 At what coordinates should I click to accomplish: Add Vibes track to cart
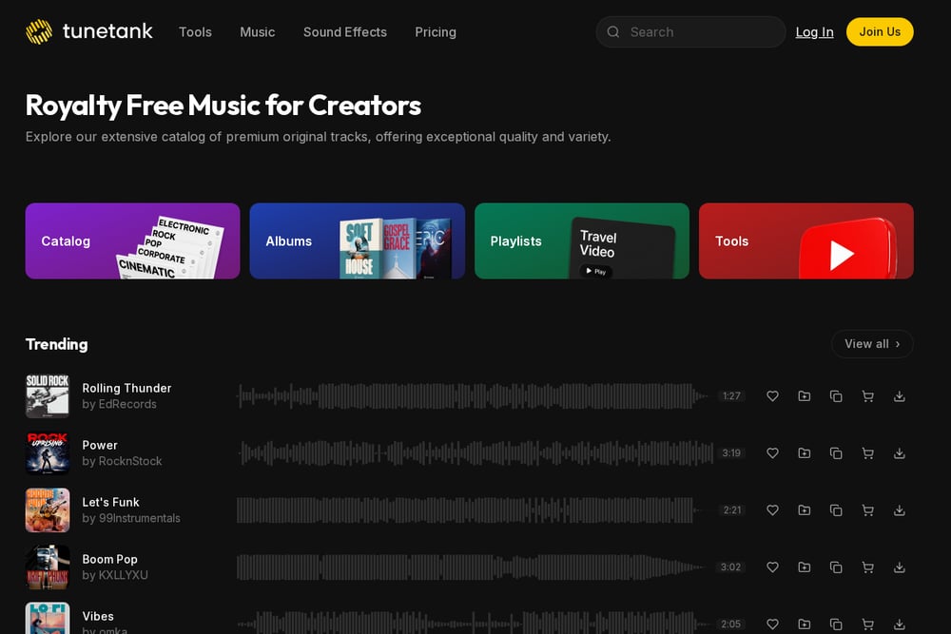(868, 624)
